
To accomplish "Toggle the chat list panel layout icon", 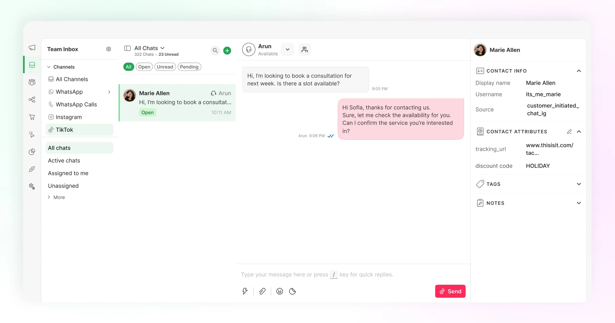I will (x=127, y=48).
